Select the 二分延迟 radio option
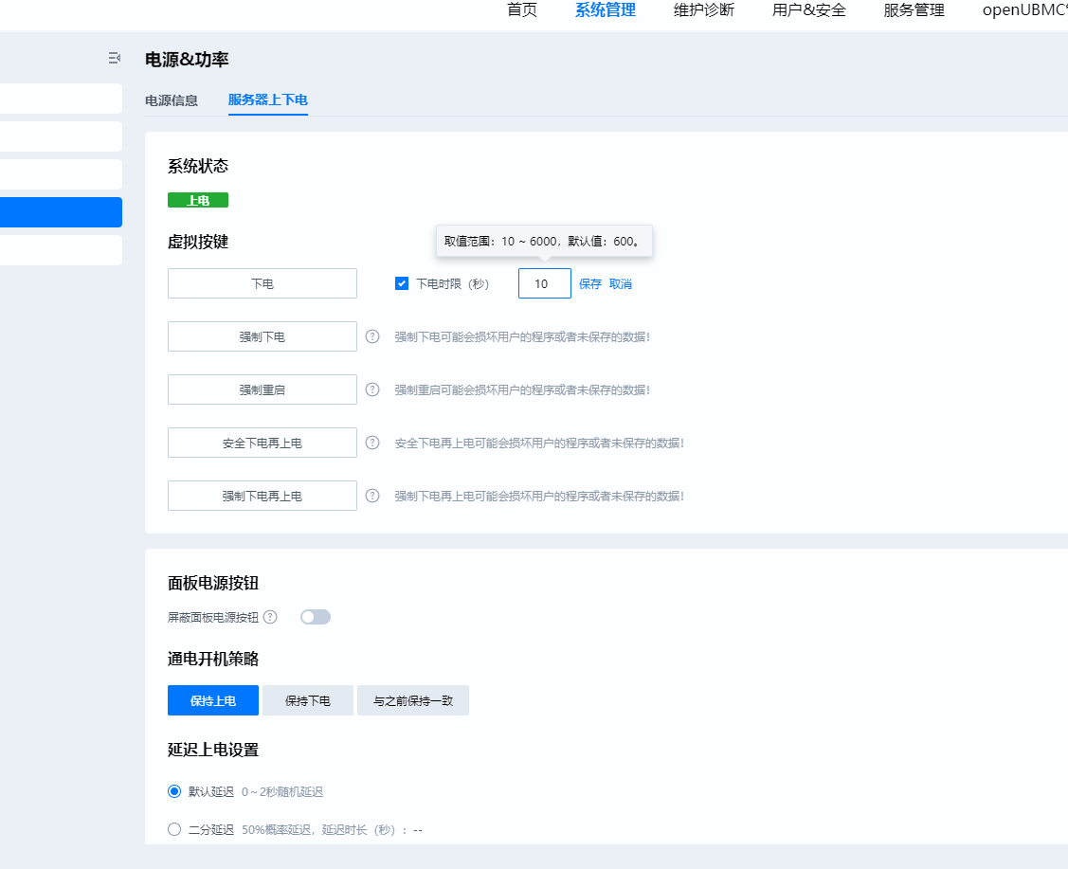1068x869 pixels. tap(174, 829)
